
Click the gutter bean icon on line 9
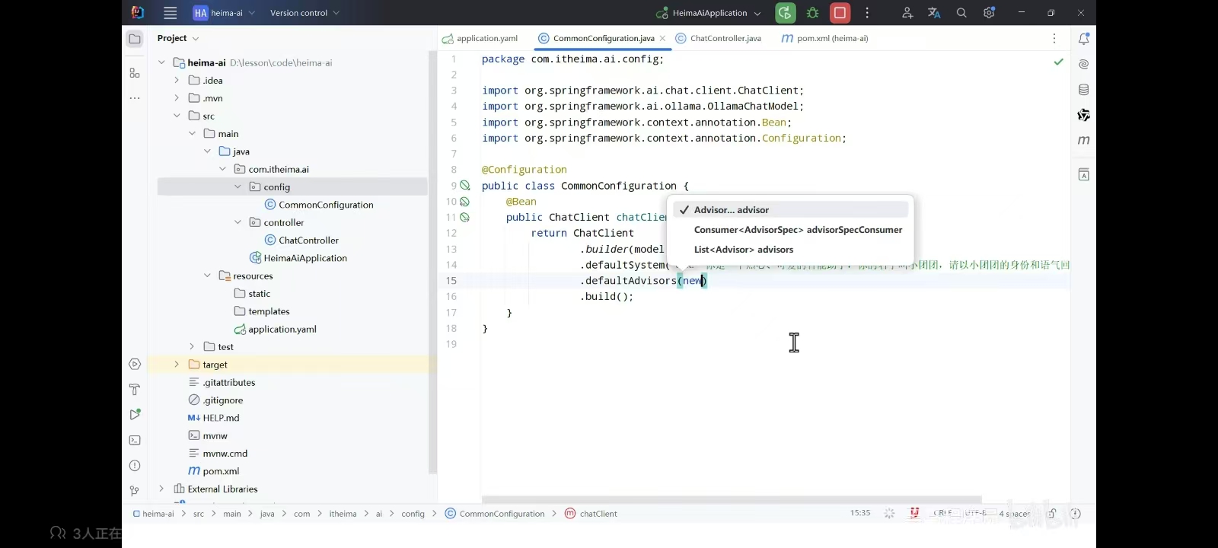tap(464, 186)
